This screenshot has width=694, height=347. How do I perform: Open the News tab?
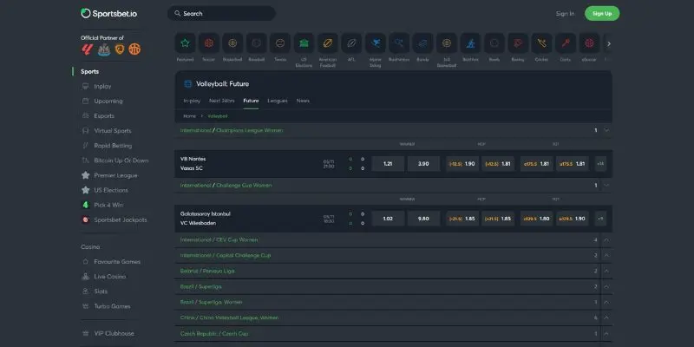[303, 101]
